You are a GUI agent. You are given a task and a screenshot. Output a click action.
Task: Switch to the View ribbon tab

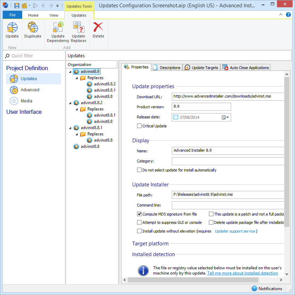tap(54, 15)
